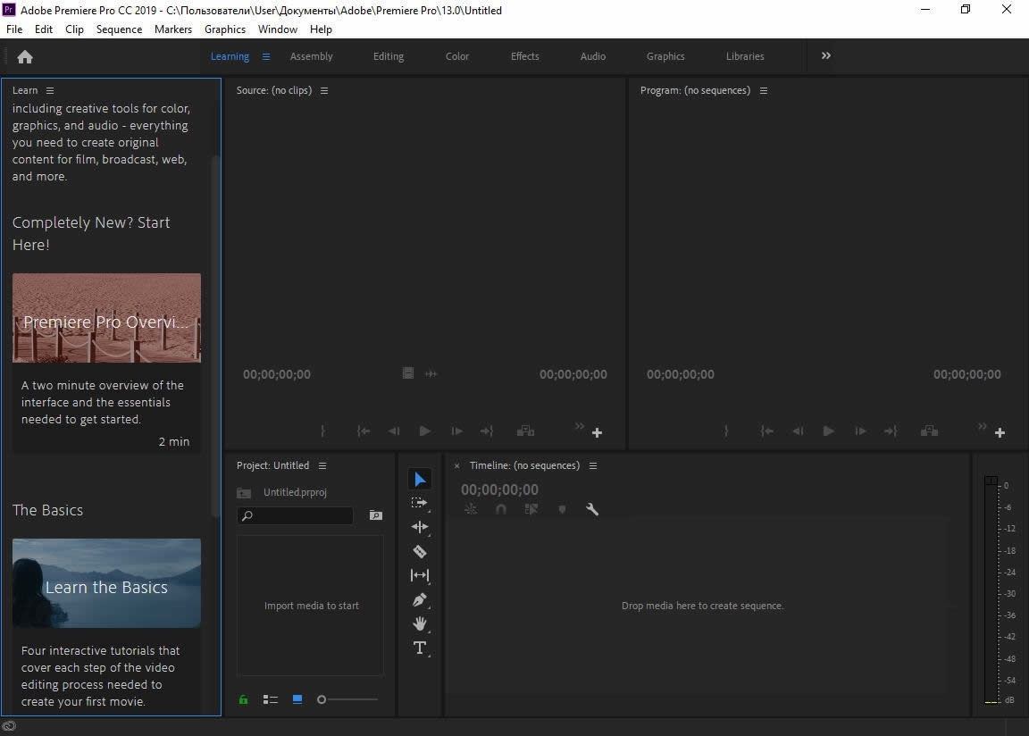
Task: Open Timeline display settings wrench
Action: tap(592, 509)
